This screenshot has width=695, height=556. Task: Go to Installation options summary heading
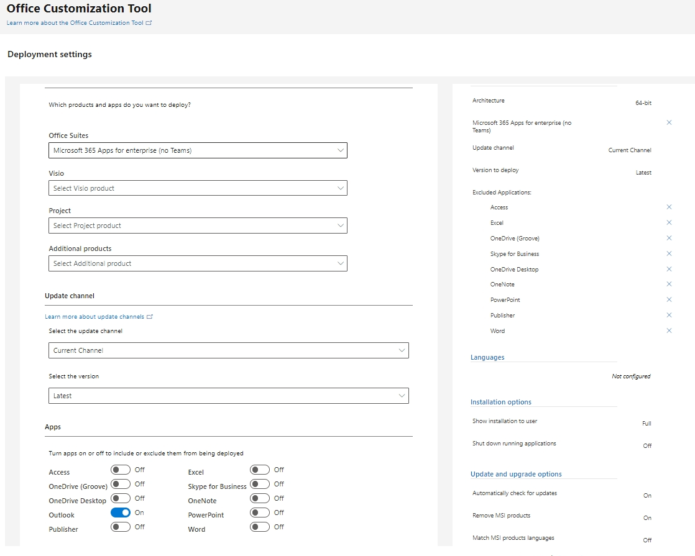tap(501, 402)
